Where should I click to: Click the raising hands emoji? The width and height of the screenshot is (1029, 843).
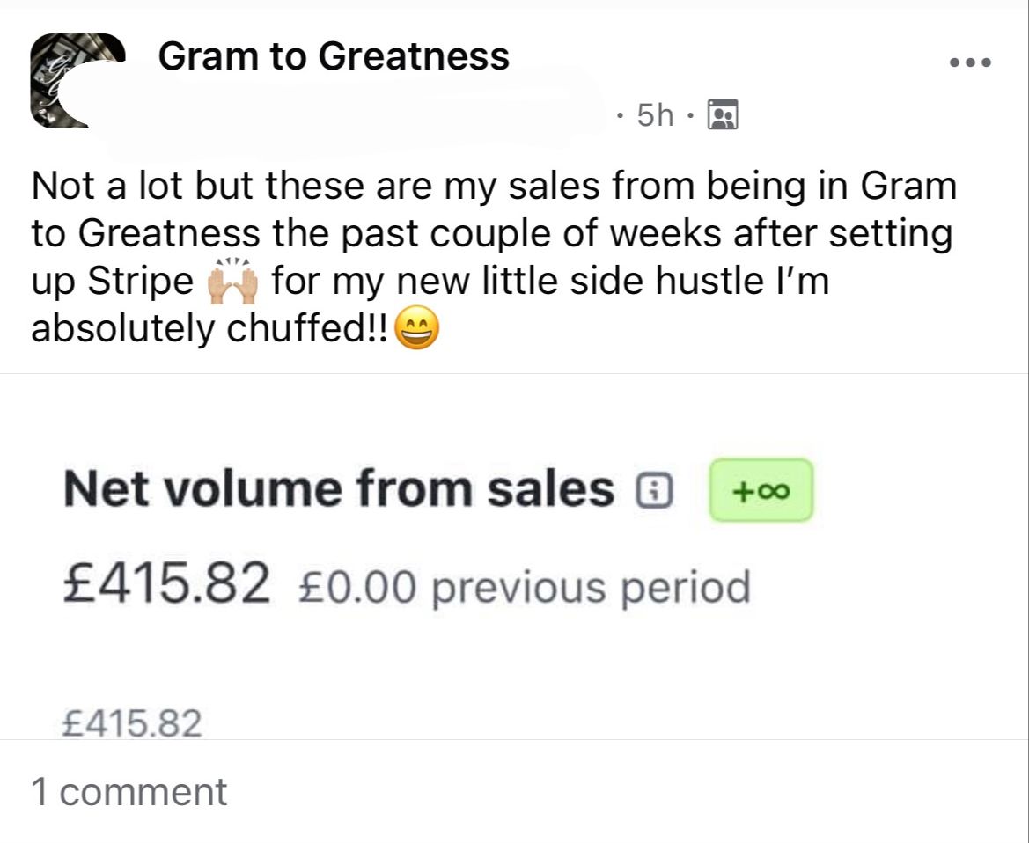point(233,282)
